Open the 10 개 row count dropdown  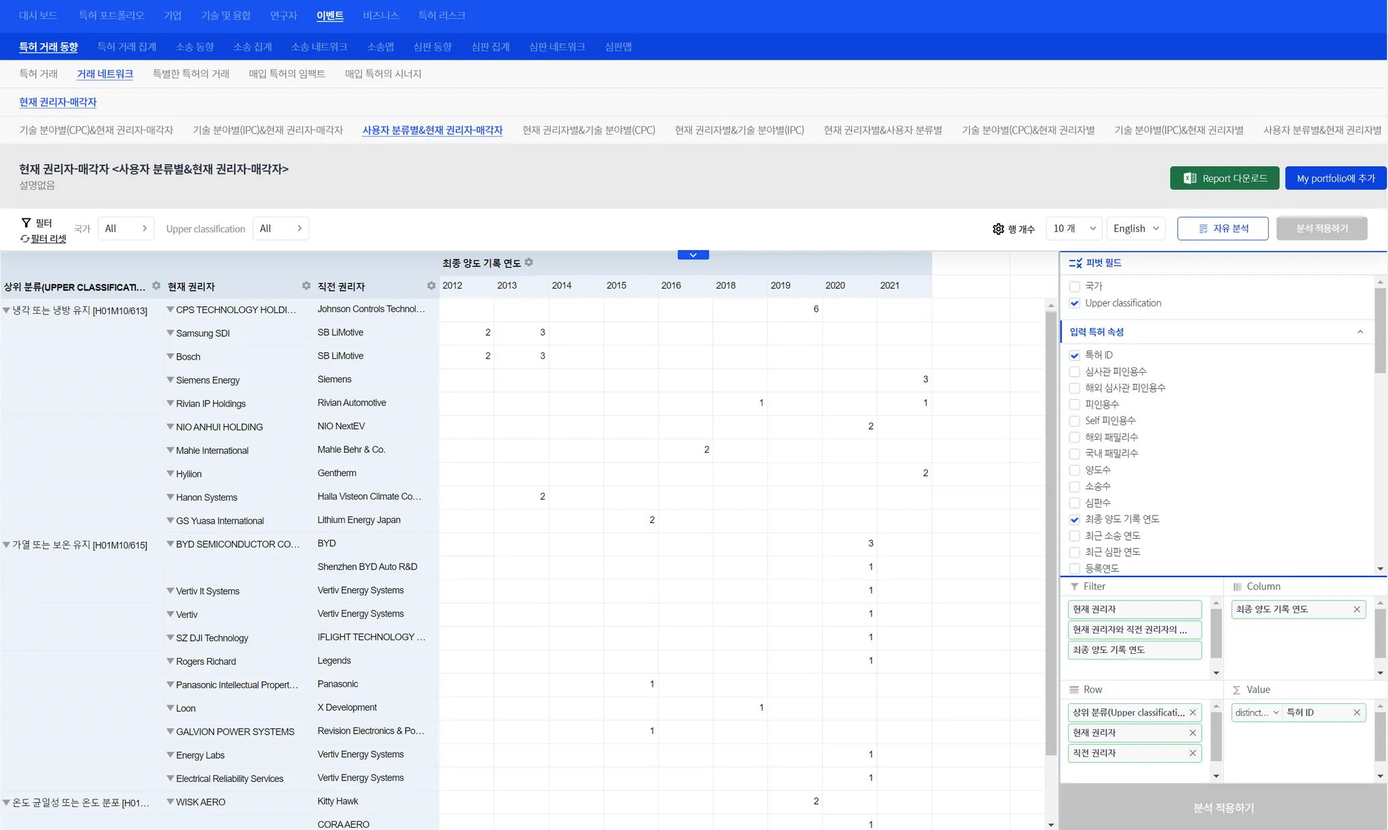click(1074, 228)
